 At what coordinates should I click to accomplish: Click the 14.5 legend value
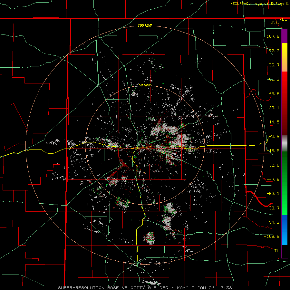pyautogui.click(x=274, y=122)
